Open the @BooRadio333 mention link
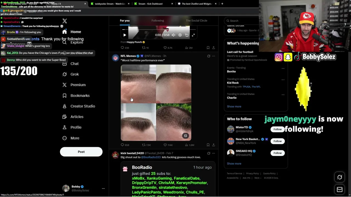Viewport: 351px width, 197px height. click(x=151, y=157)
